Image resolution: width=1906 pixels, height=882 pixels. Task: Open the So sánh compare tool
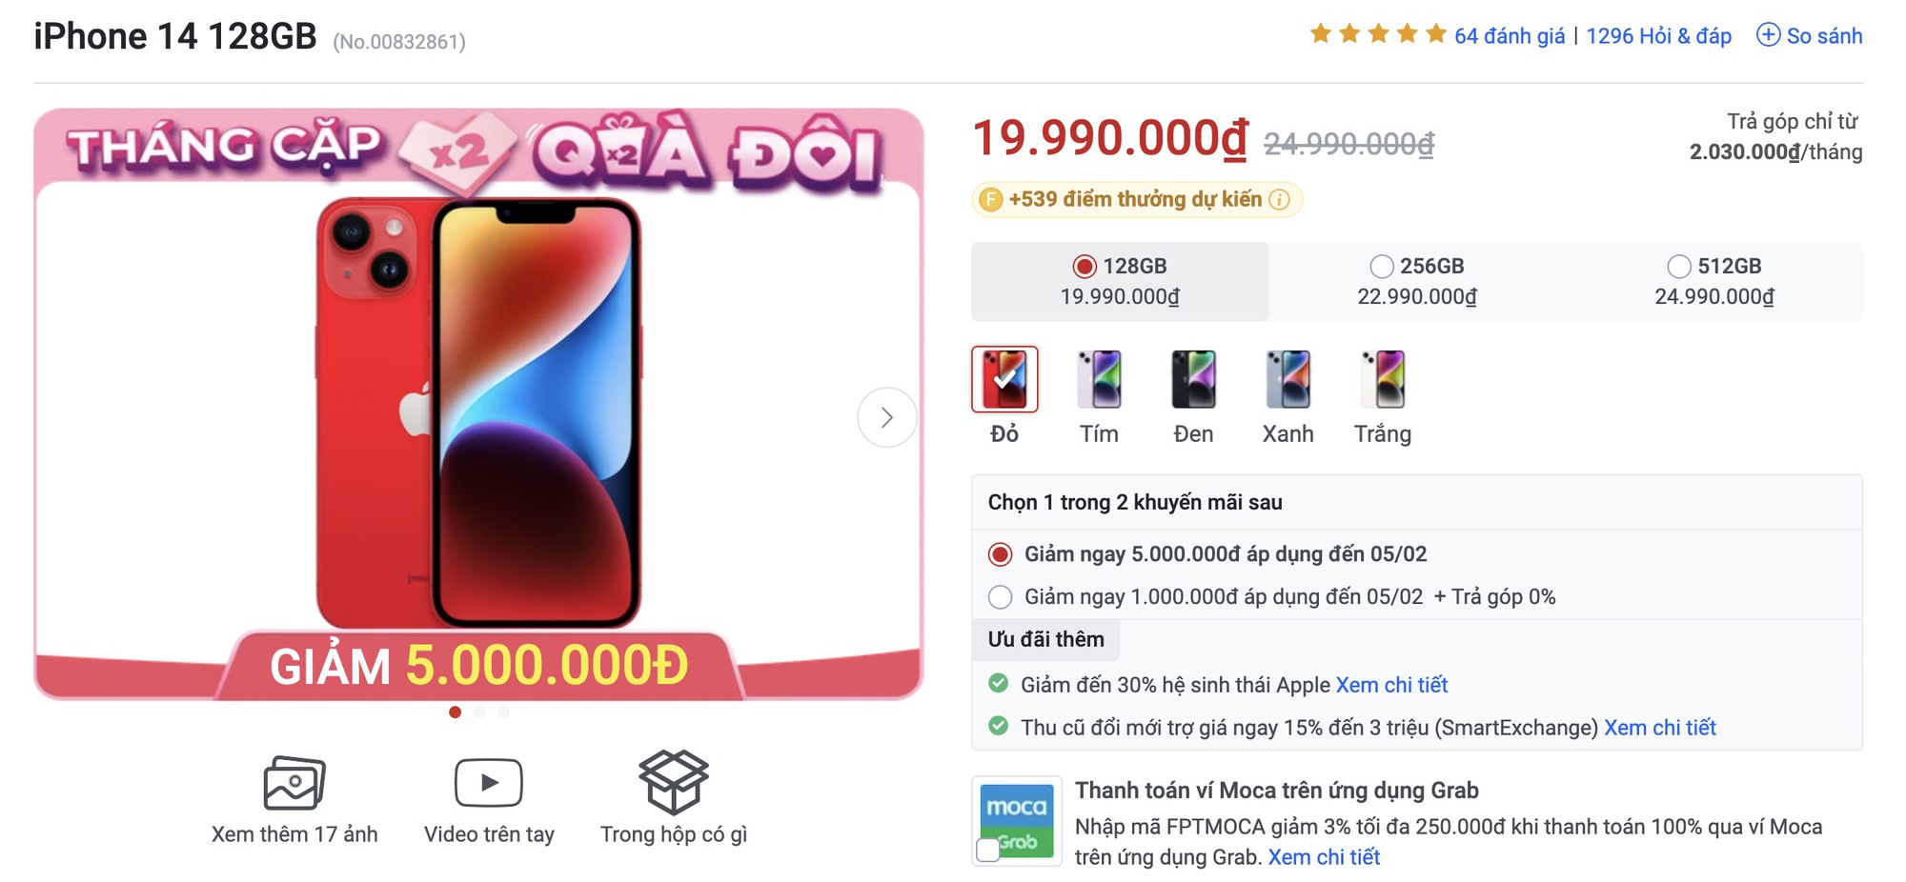(x=1808, y=35)
